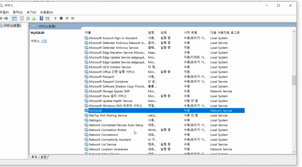The image size is (302, 167).
Task: Open the 동작(A) menu
Action: point(18,12)
